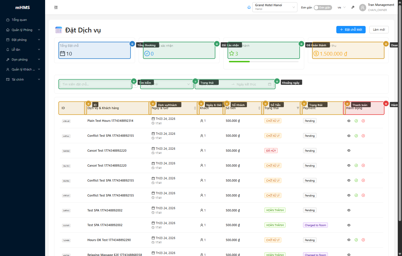
Task: Sort the table by Ngày & Giờ column
Action: (195, 108)
